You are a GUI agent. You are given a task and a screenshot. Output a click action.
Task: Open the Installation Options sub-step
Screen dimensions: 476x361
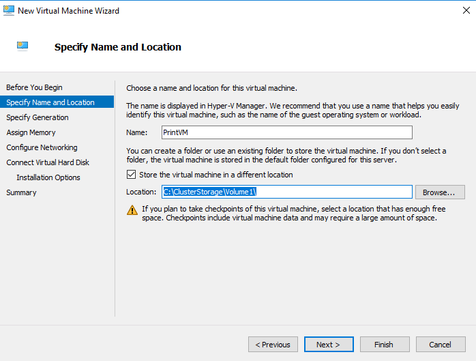(48, 177)
